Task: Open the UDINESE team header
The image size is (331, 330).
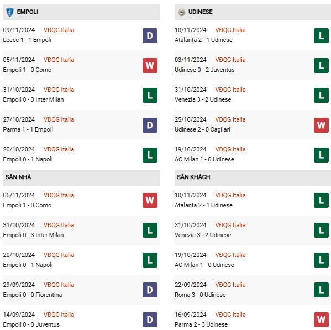Action: (x=253, y=12)
